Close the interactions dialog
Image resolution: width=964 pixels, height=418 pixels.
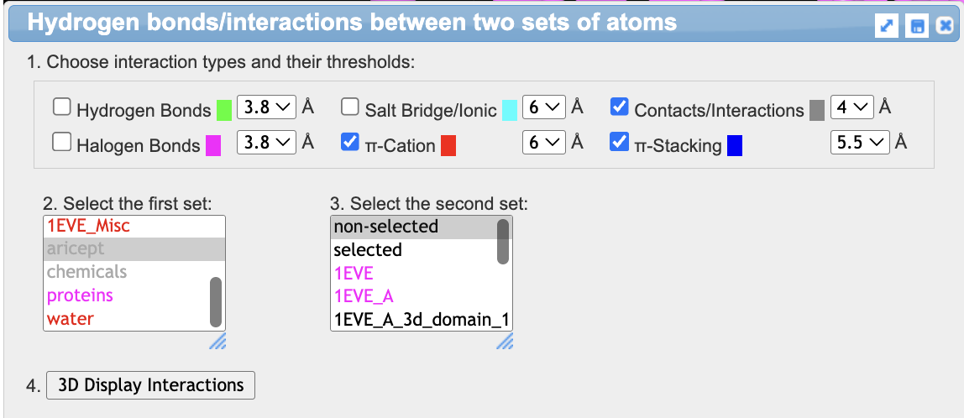click(x=945, y=27)
